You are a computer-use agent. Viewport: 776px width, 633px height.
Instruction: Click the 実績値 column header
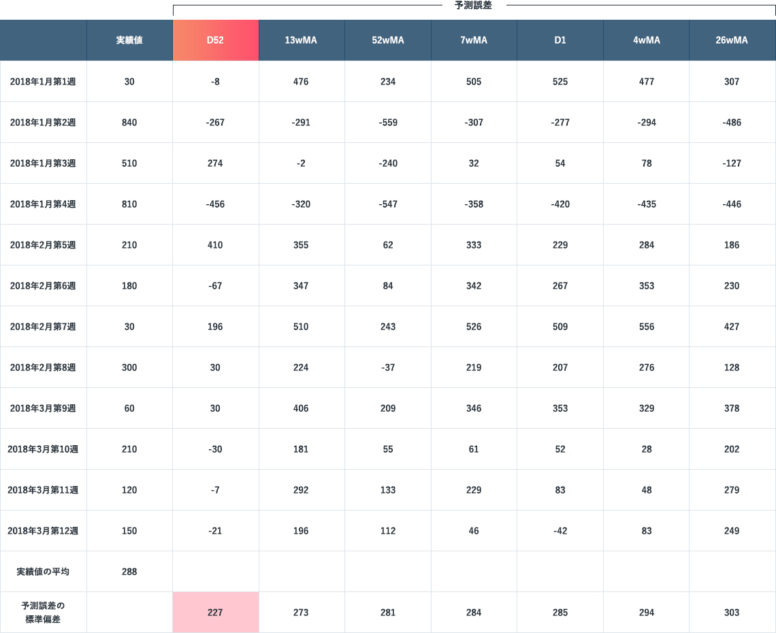[x=129, y=40]
